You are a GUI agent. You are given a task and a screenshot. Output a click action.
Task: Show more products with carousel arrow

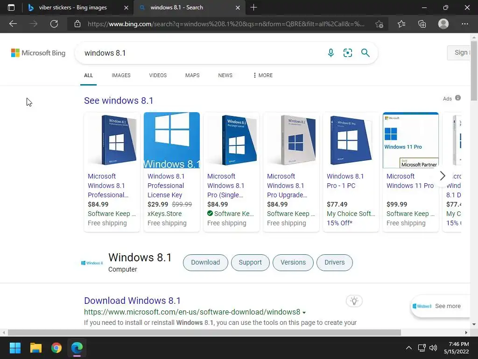tap(443, 176)
